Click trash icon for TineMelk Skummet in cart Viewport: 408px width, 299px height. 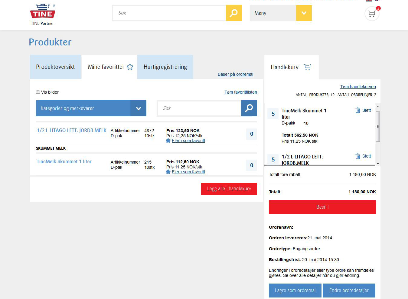tap(358, 110)
